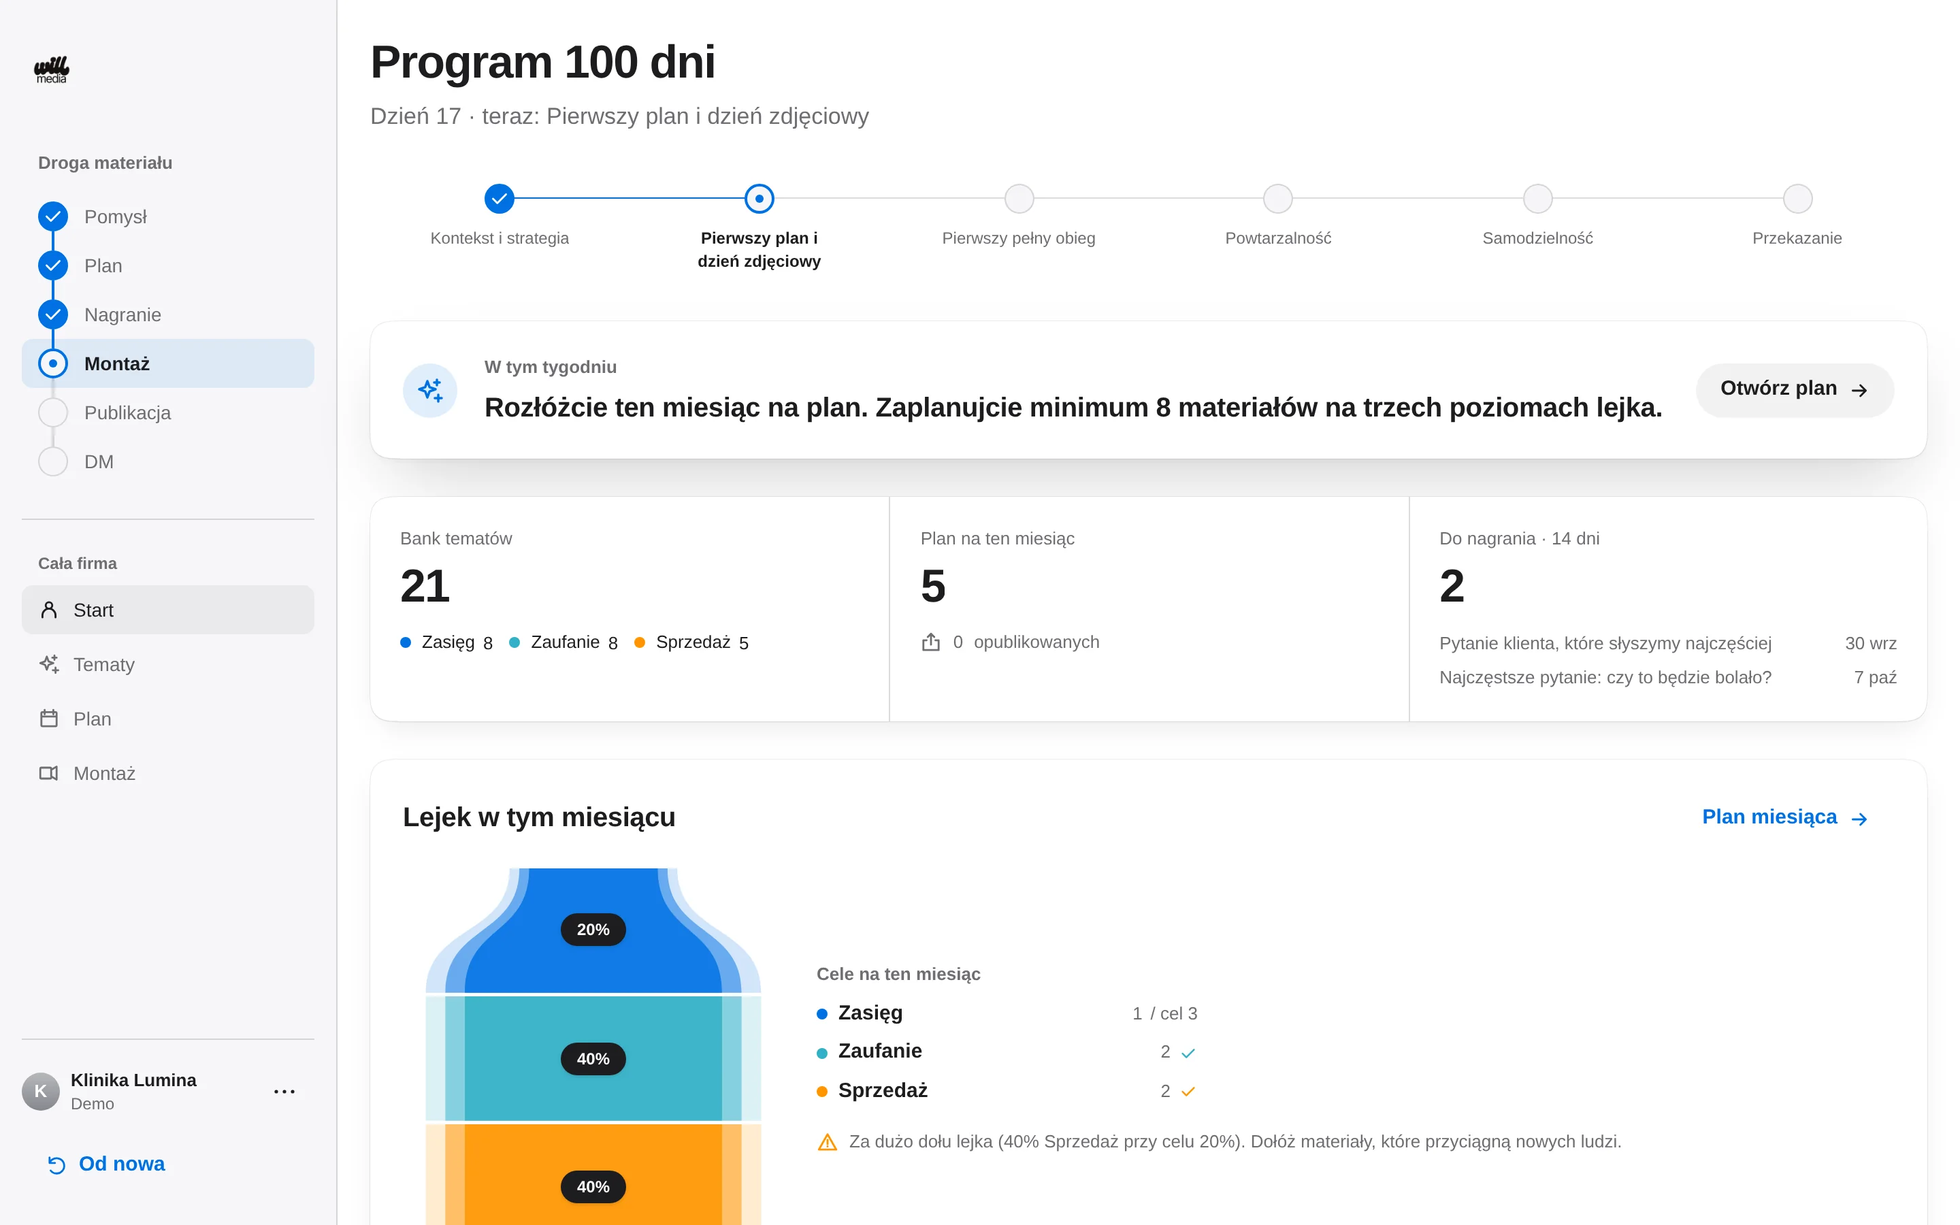The height and width of the screenshot is (1225, 1960).
Task: Click the Otwórz plan button
Action: coord(1794,390)
